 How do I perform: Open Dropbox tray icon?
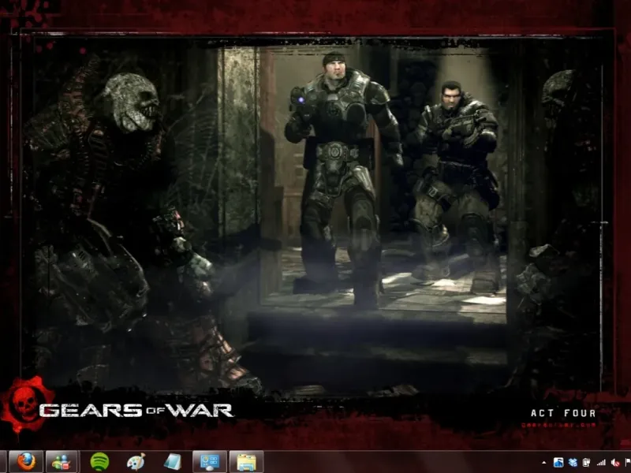[x=573, y=463]
